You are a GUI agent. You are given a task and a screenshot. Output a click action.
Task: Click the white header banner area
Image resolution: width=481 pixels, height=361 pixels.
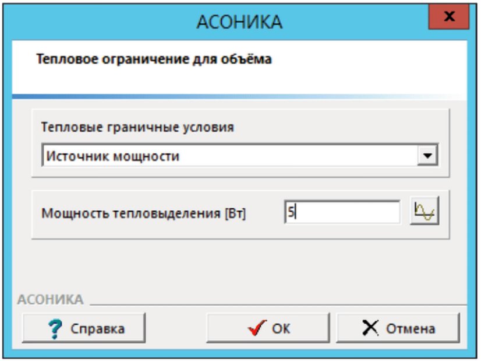pos(239,67)
